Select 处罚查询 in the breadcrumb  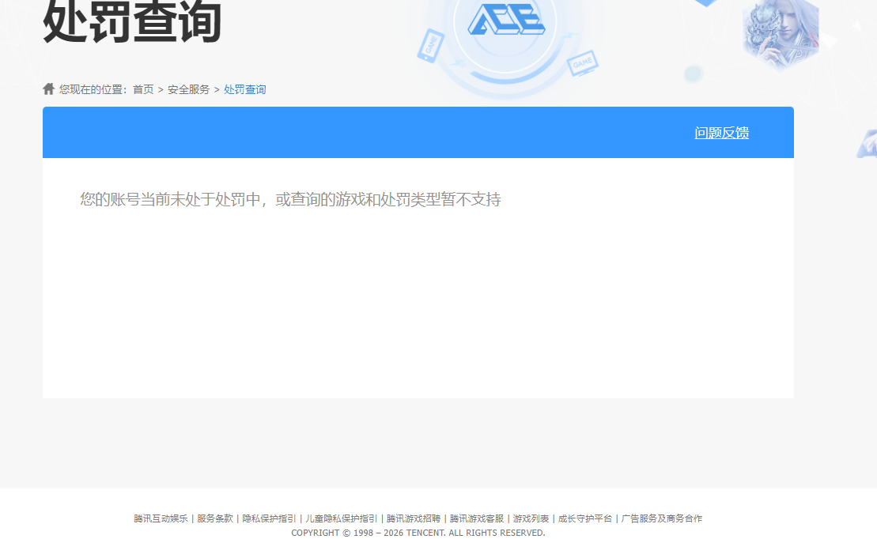click(244, 89)
